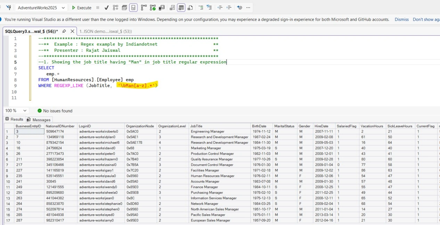
Task: Click [HumanResources].[Employee] in the FROM clause
Action: (87, 80)
